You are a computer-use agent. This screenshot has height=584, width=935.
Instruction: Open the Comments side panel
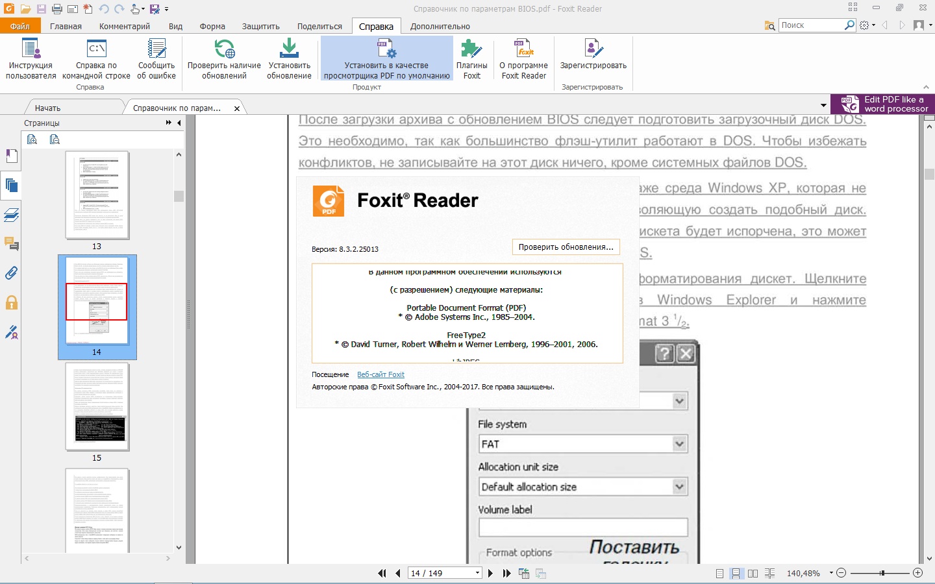pyautogui.click(x=11, y=244)
